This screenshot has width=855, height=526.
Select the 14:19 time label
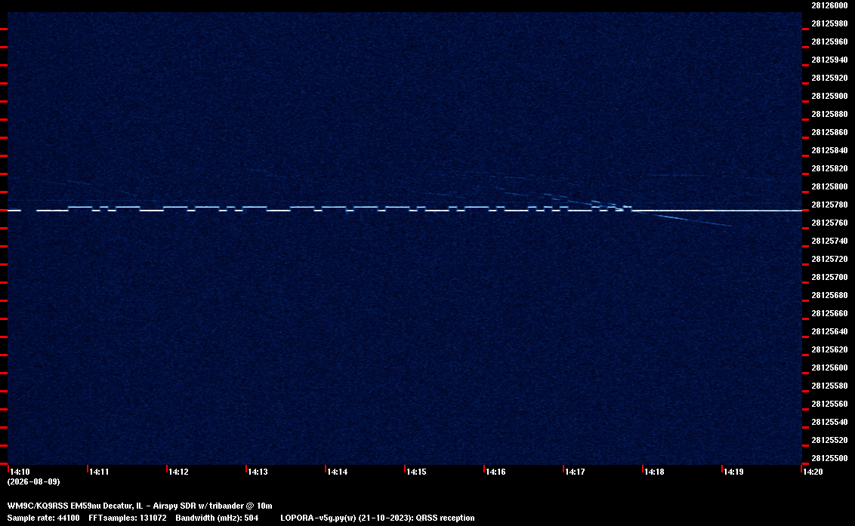(x=733, y=472)
